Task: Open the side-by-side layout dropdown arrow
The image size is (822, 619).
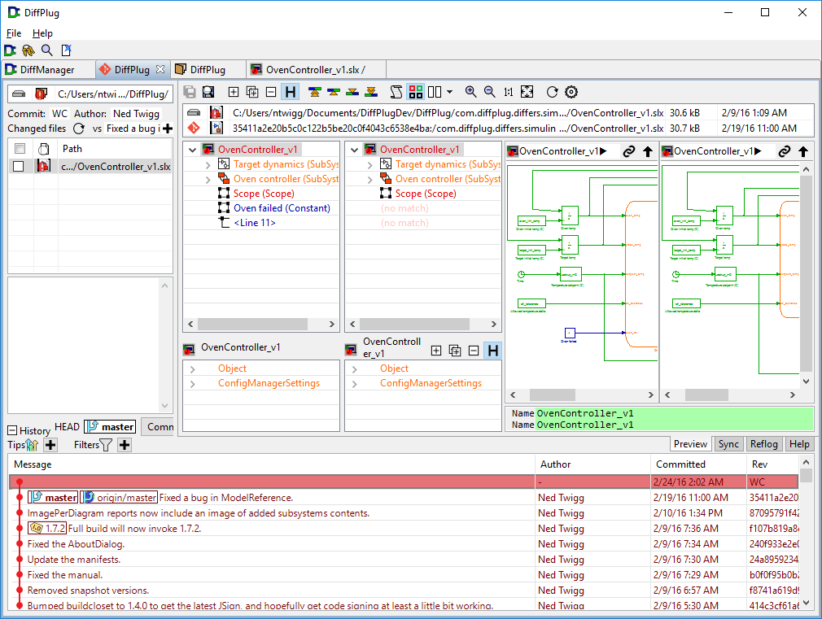Action: pos(449,92)
